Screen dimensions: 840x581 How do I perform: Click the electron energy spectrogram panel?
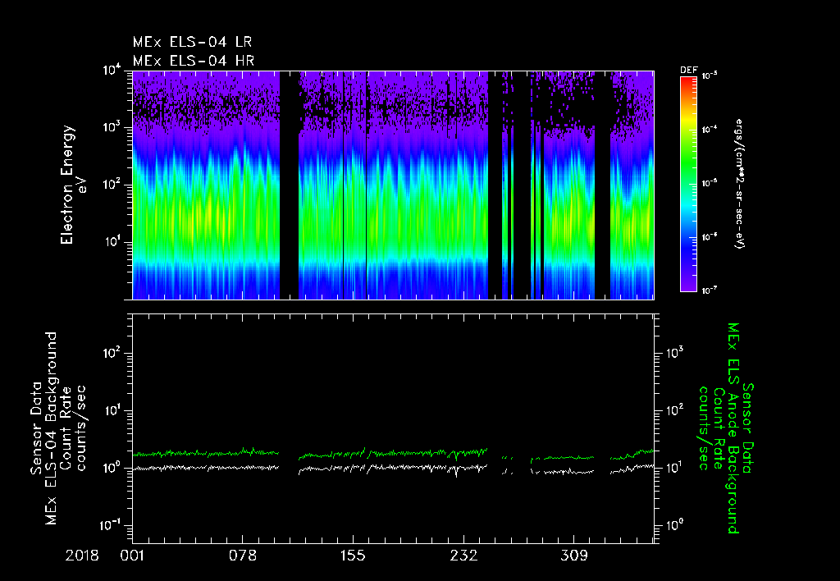point(393,185)
